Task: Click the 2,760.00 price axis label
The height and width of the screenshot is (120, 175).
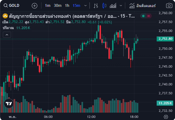Action: pos(166,13)
